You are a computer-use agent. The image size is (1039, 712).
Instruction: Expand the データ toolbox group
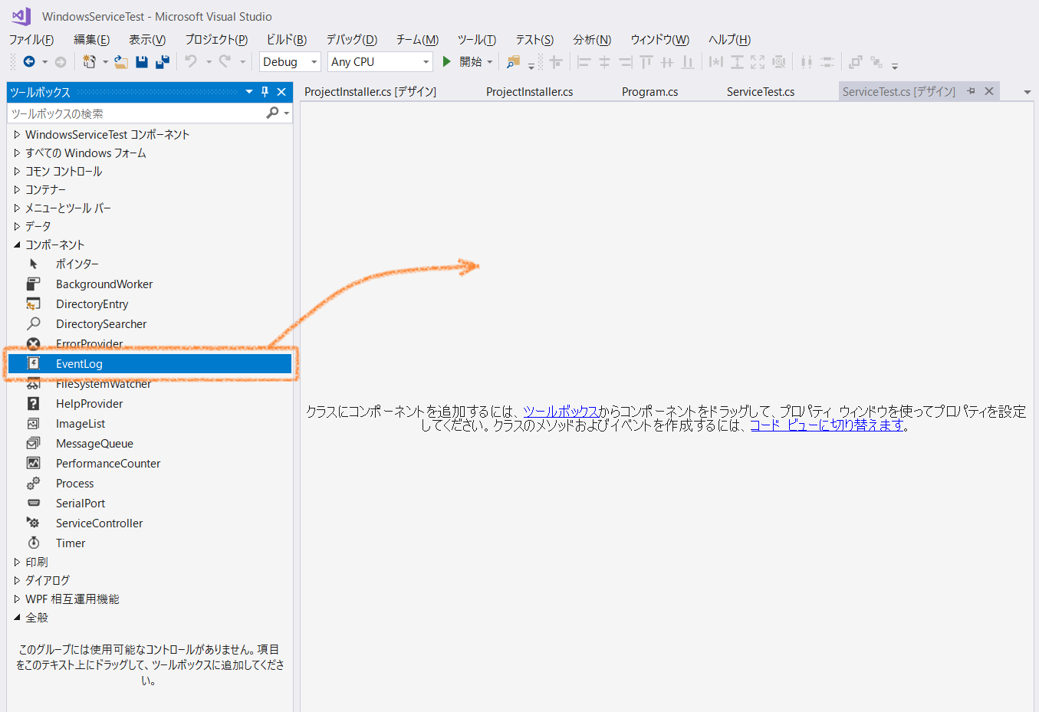tap(17, 227)
